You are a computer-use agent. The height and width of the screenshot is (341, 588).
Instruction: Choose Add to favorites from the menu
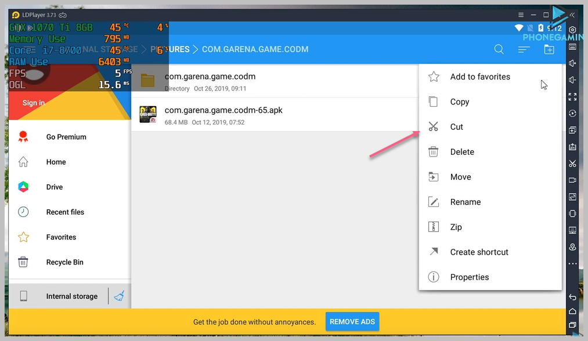pos(490,77)
